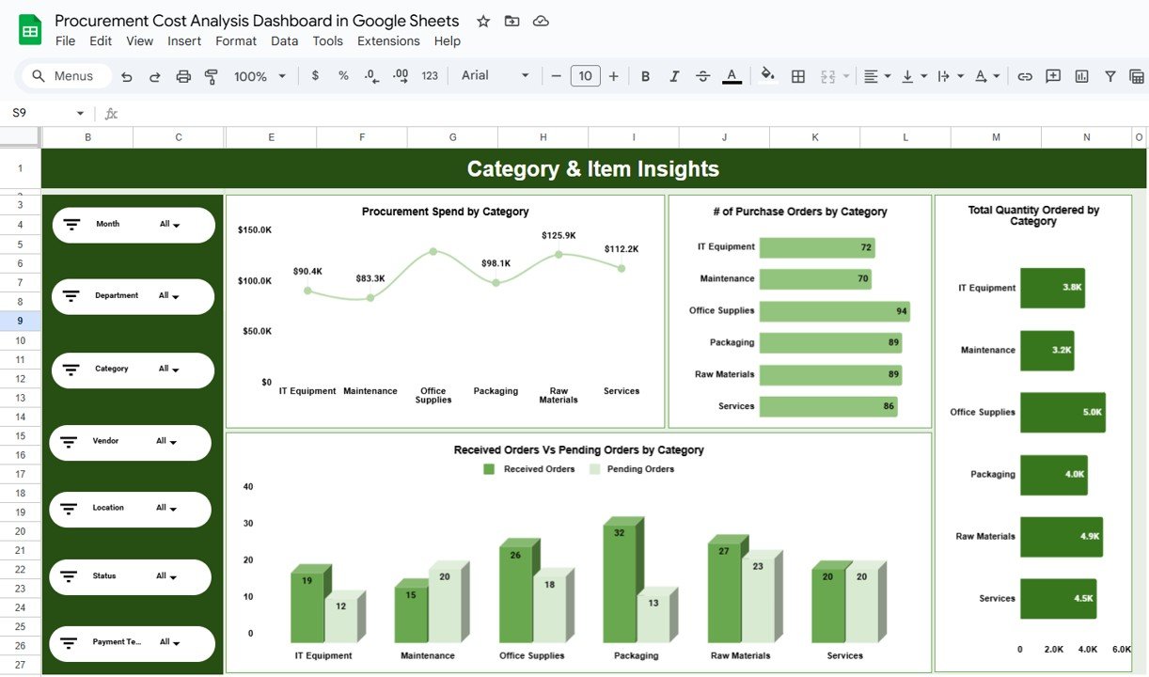Viewport: 1149px width, 677px height.
Task: Open the text color picker
Action: 732,76
